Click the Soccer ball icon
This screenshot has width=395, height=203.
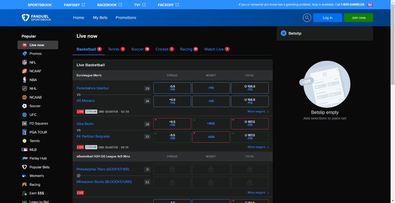pyautogui.click(x=24, y=106)
